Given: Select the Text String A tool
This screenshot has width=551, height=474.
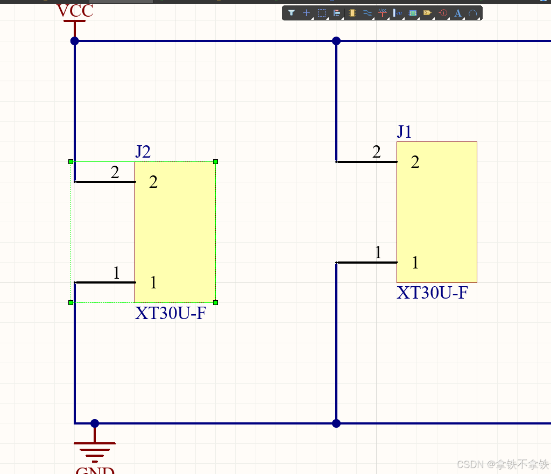Looking at the screenshot, I should (x=457, y=13).
